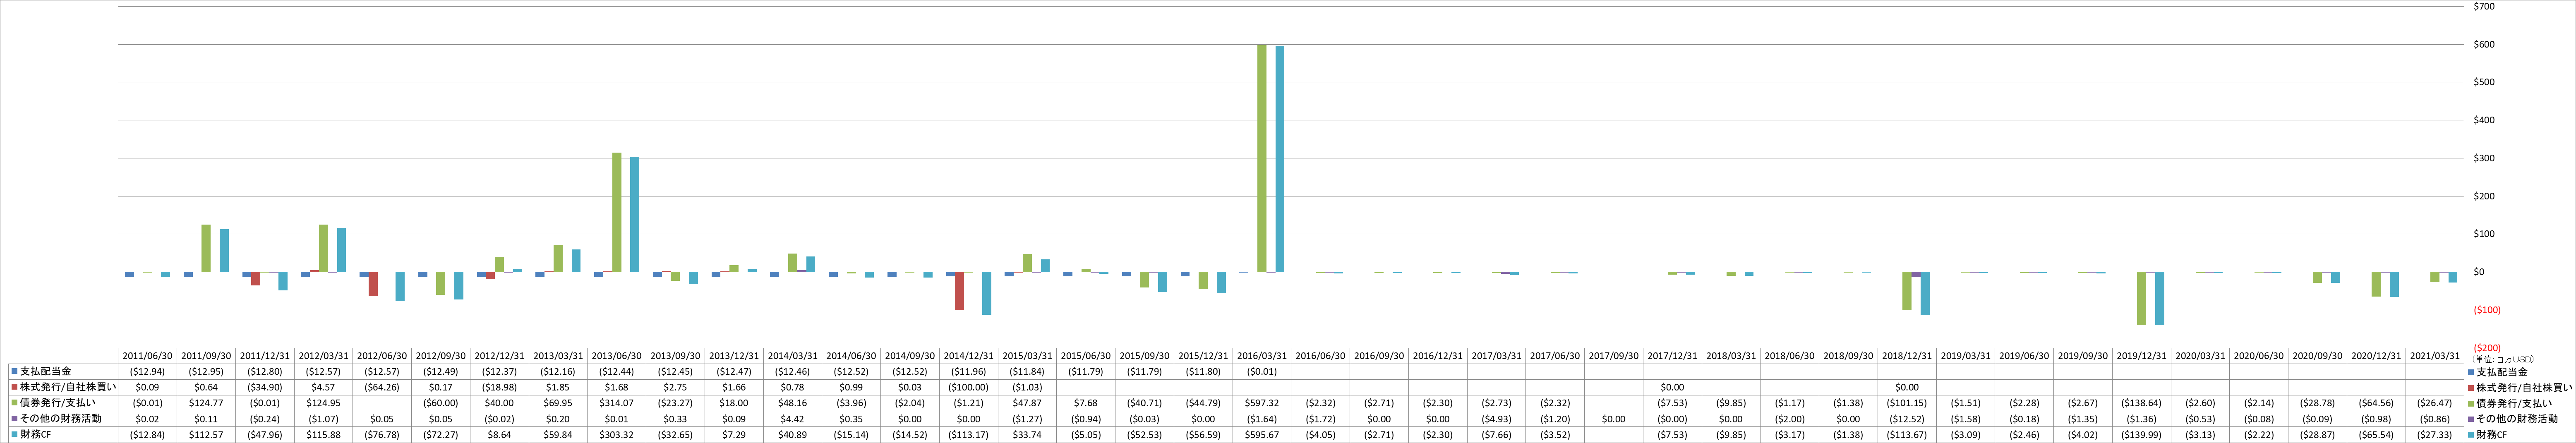Click the $124.77 cell for 2011/09/30
Screen dimensions: 2576x443
207,403
